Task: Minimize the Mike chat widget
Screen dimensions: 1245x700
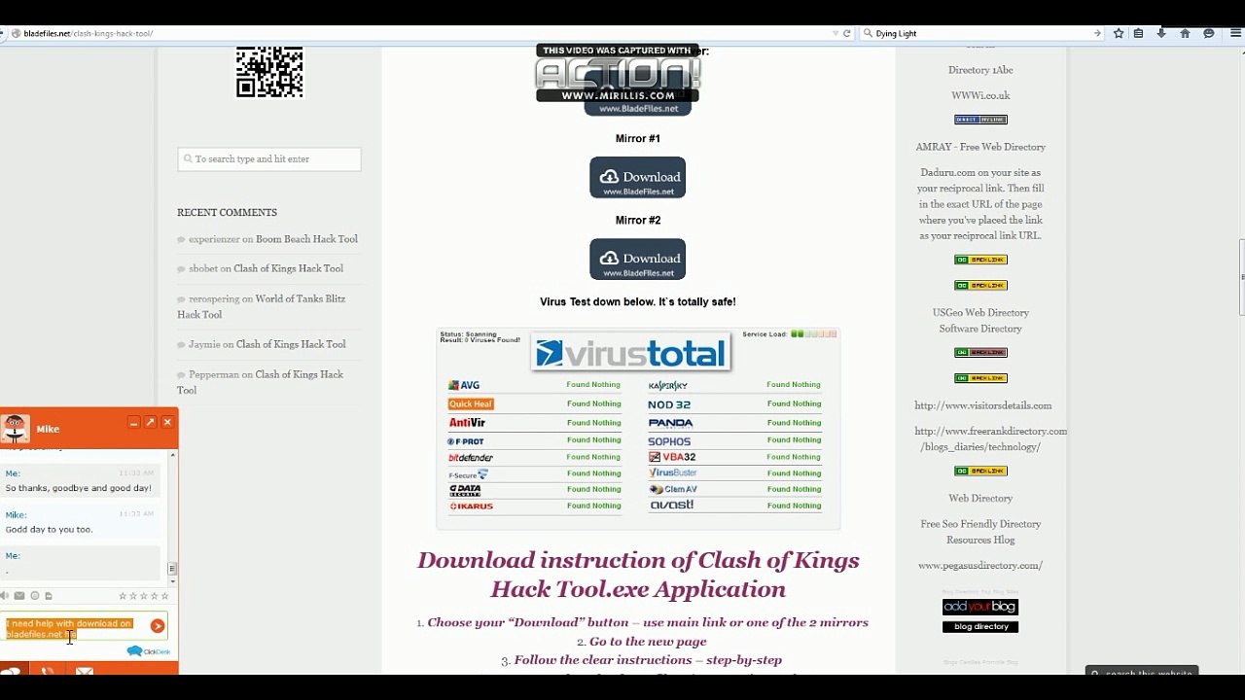Action: click(x=133, y=423)
